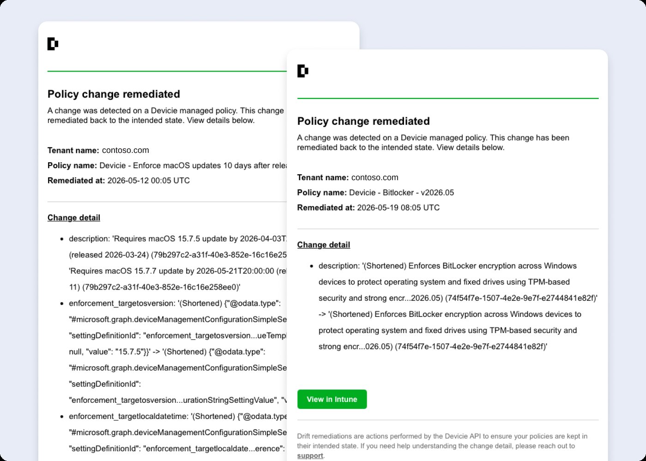Viewport: 646px width, 461px height.
Task: Click the View in Intune button
Action: coord(332,399)
